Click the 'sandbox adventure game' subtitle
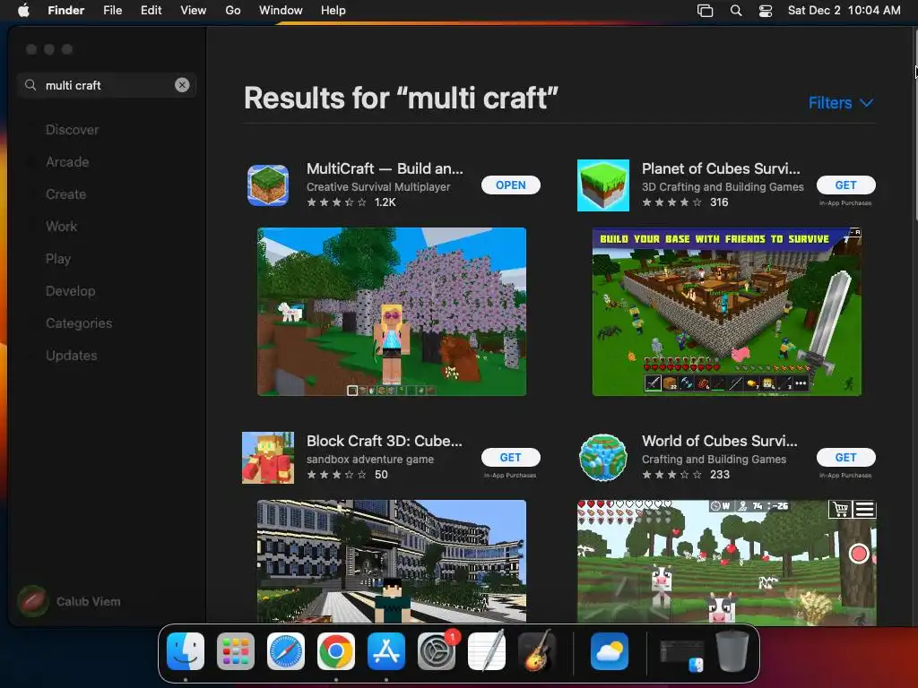The image size is (918, 688). click(x=370, y=460)
